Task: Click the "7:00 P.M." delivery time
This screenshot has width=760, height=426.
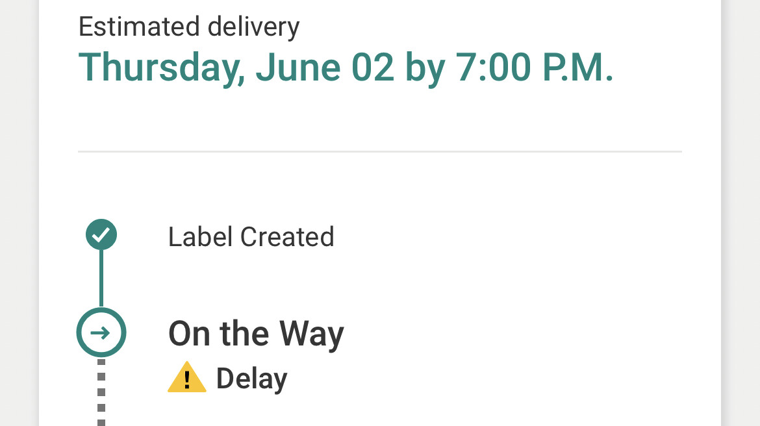Action: (x=535, y=68)
